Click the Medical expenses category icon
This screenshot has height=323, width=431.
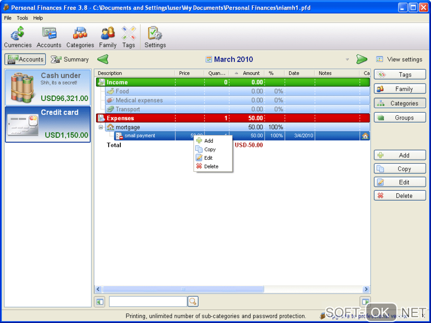[x=111, y=100]
